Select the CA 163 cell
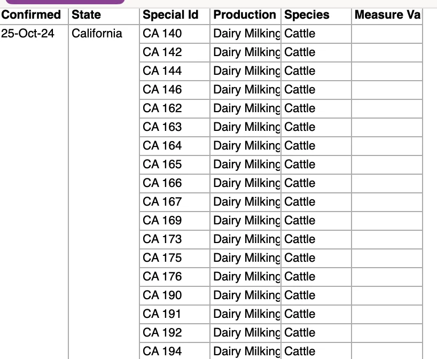437x359 pixels. (x=175, y=127)
